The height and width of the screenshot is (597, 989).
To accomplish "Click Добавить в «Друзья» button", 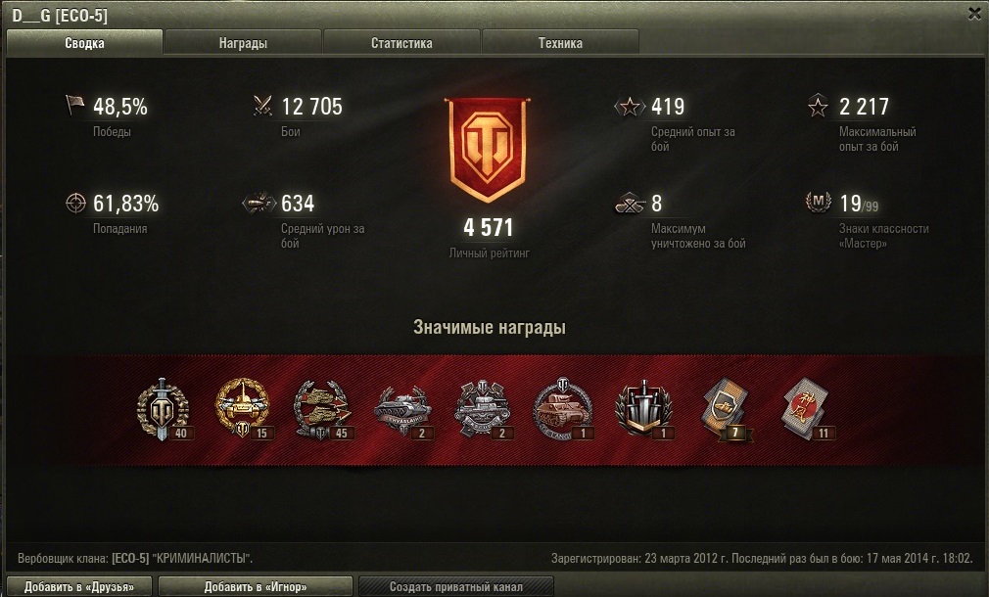I will coord(79,586).
